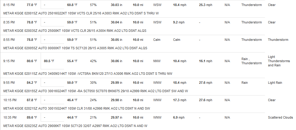Select the Light Rain condition text
Viewport: 296px width, 130px height.
pyautogui.click(x=275, y=83)
